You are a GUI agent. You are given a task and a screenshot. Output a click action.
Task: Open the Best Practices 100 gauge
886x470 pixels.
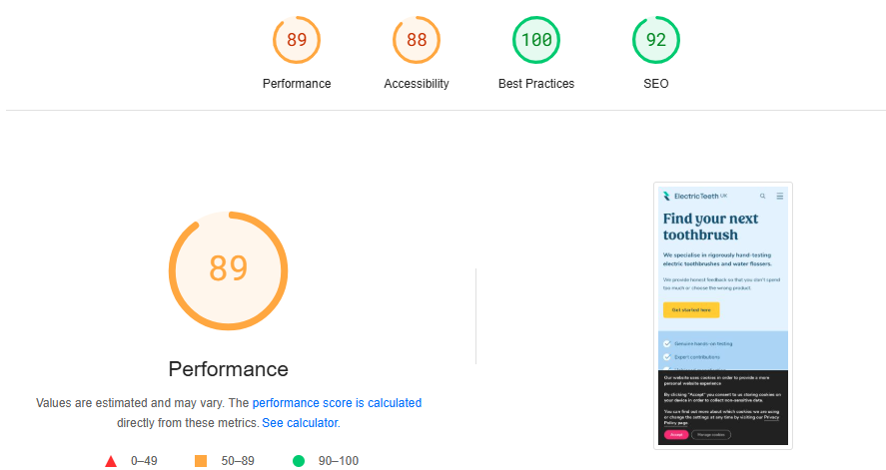(x=536, y=40)
